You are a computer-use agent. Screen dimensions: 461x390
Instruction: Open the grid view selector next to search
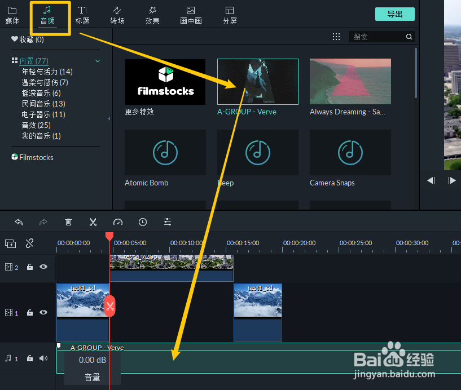click(x=336, y=36)
